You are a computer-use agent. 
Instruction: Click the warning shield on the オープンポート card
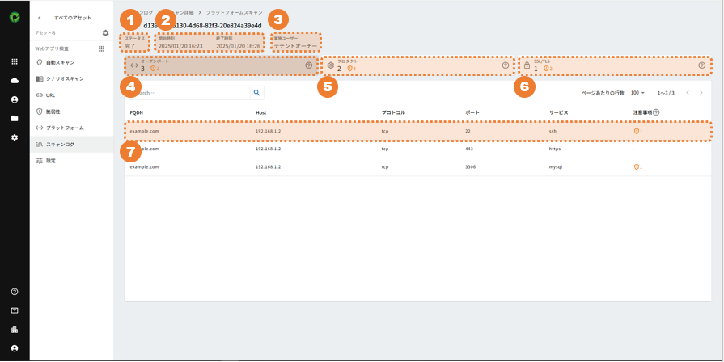155,68
